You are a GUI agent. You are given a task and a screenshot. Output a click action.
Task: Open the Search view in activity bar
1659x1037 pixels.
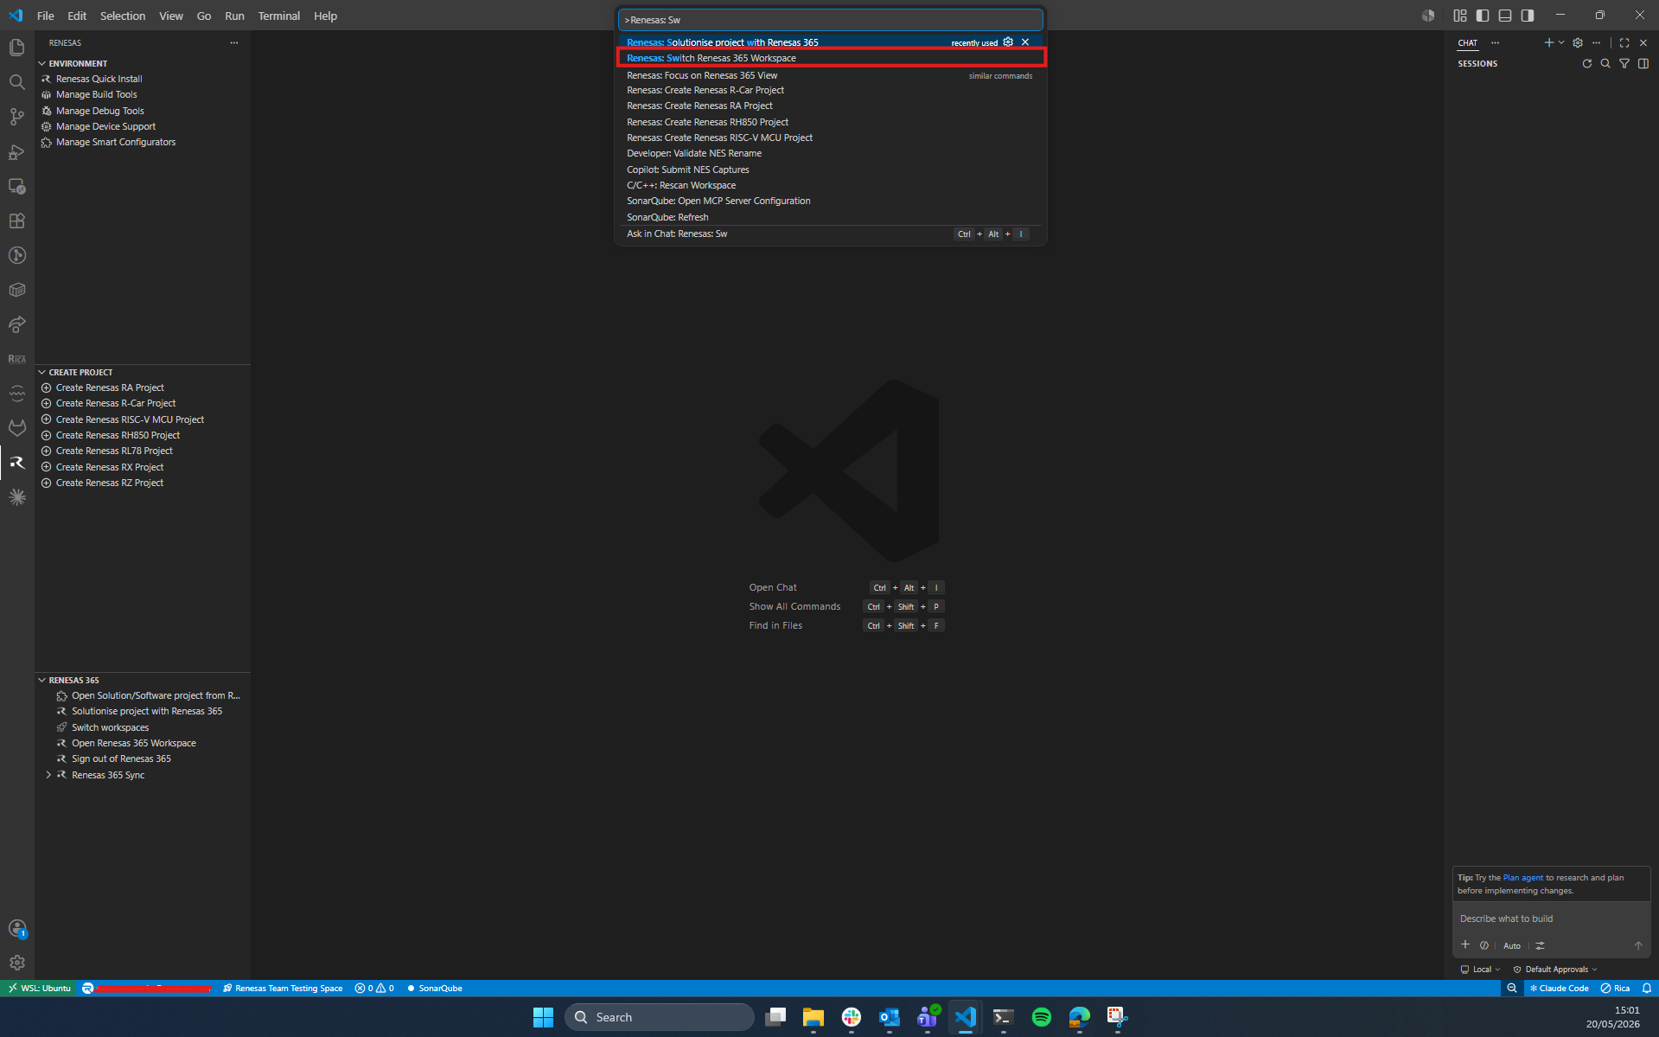(x=16, y=82)
